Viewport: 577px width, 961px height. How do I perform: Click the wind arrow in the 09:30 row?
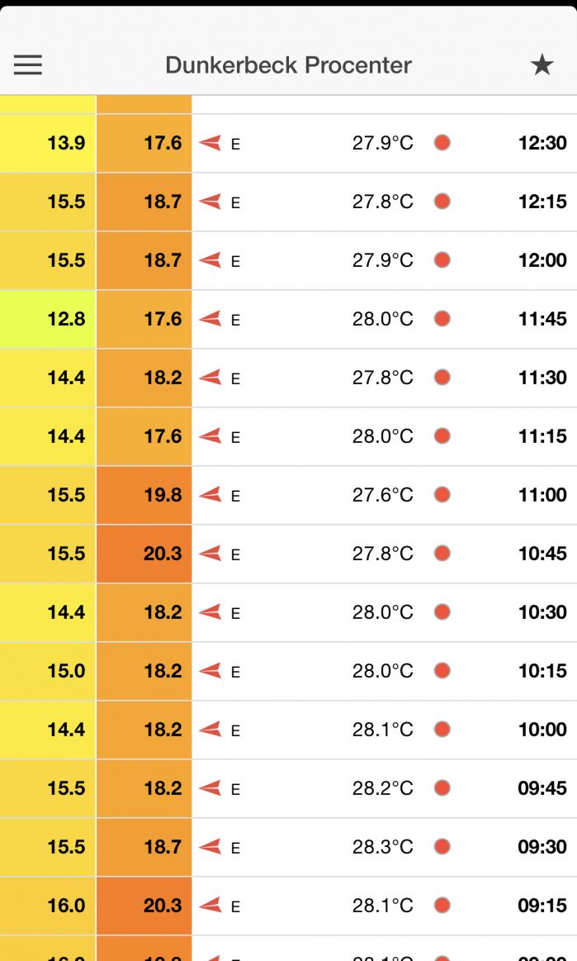pos(210,847)
